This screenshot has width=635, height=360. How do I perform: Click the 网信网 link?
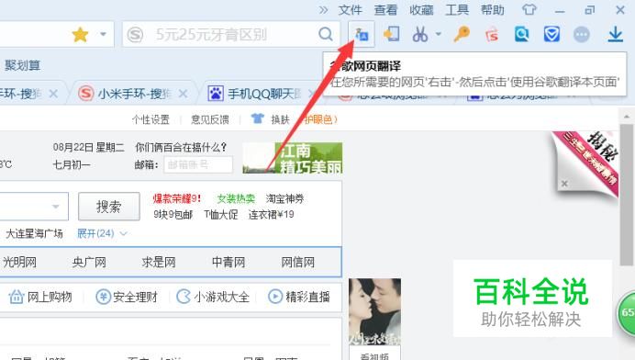[298, 263]
